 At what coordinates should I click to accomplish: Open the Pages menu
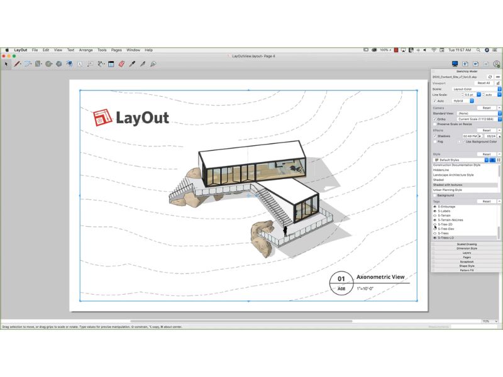point(116,50)
